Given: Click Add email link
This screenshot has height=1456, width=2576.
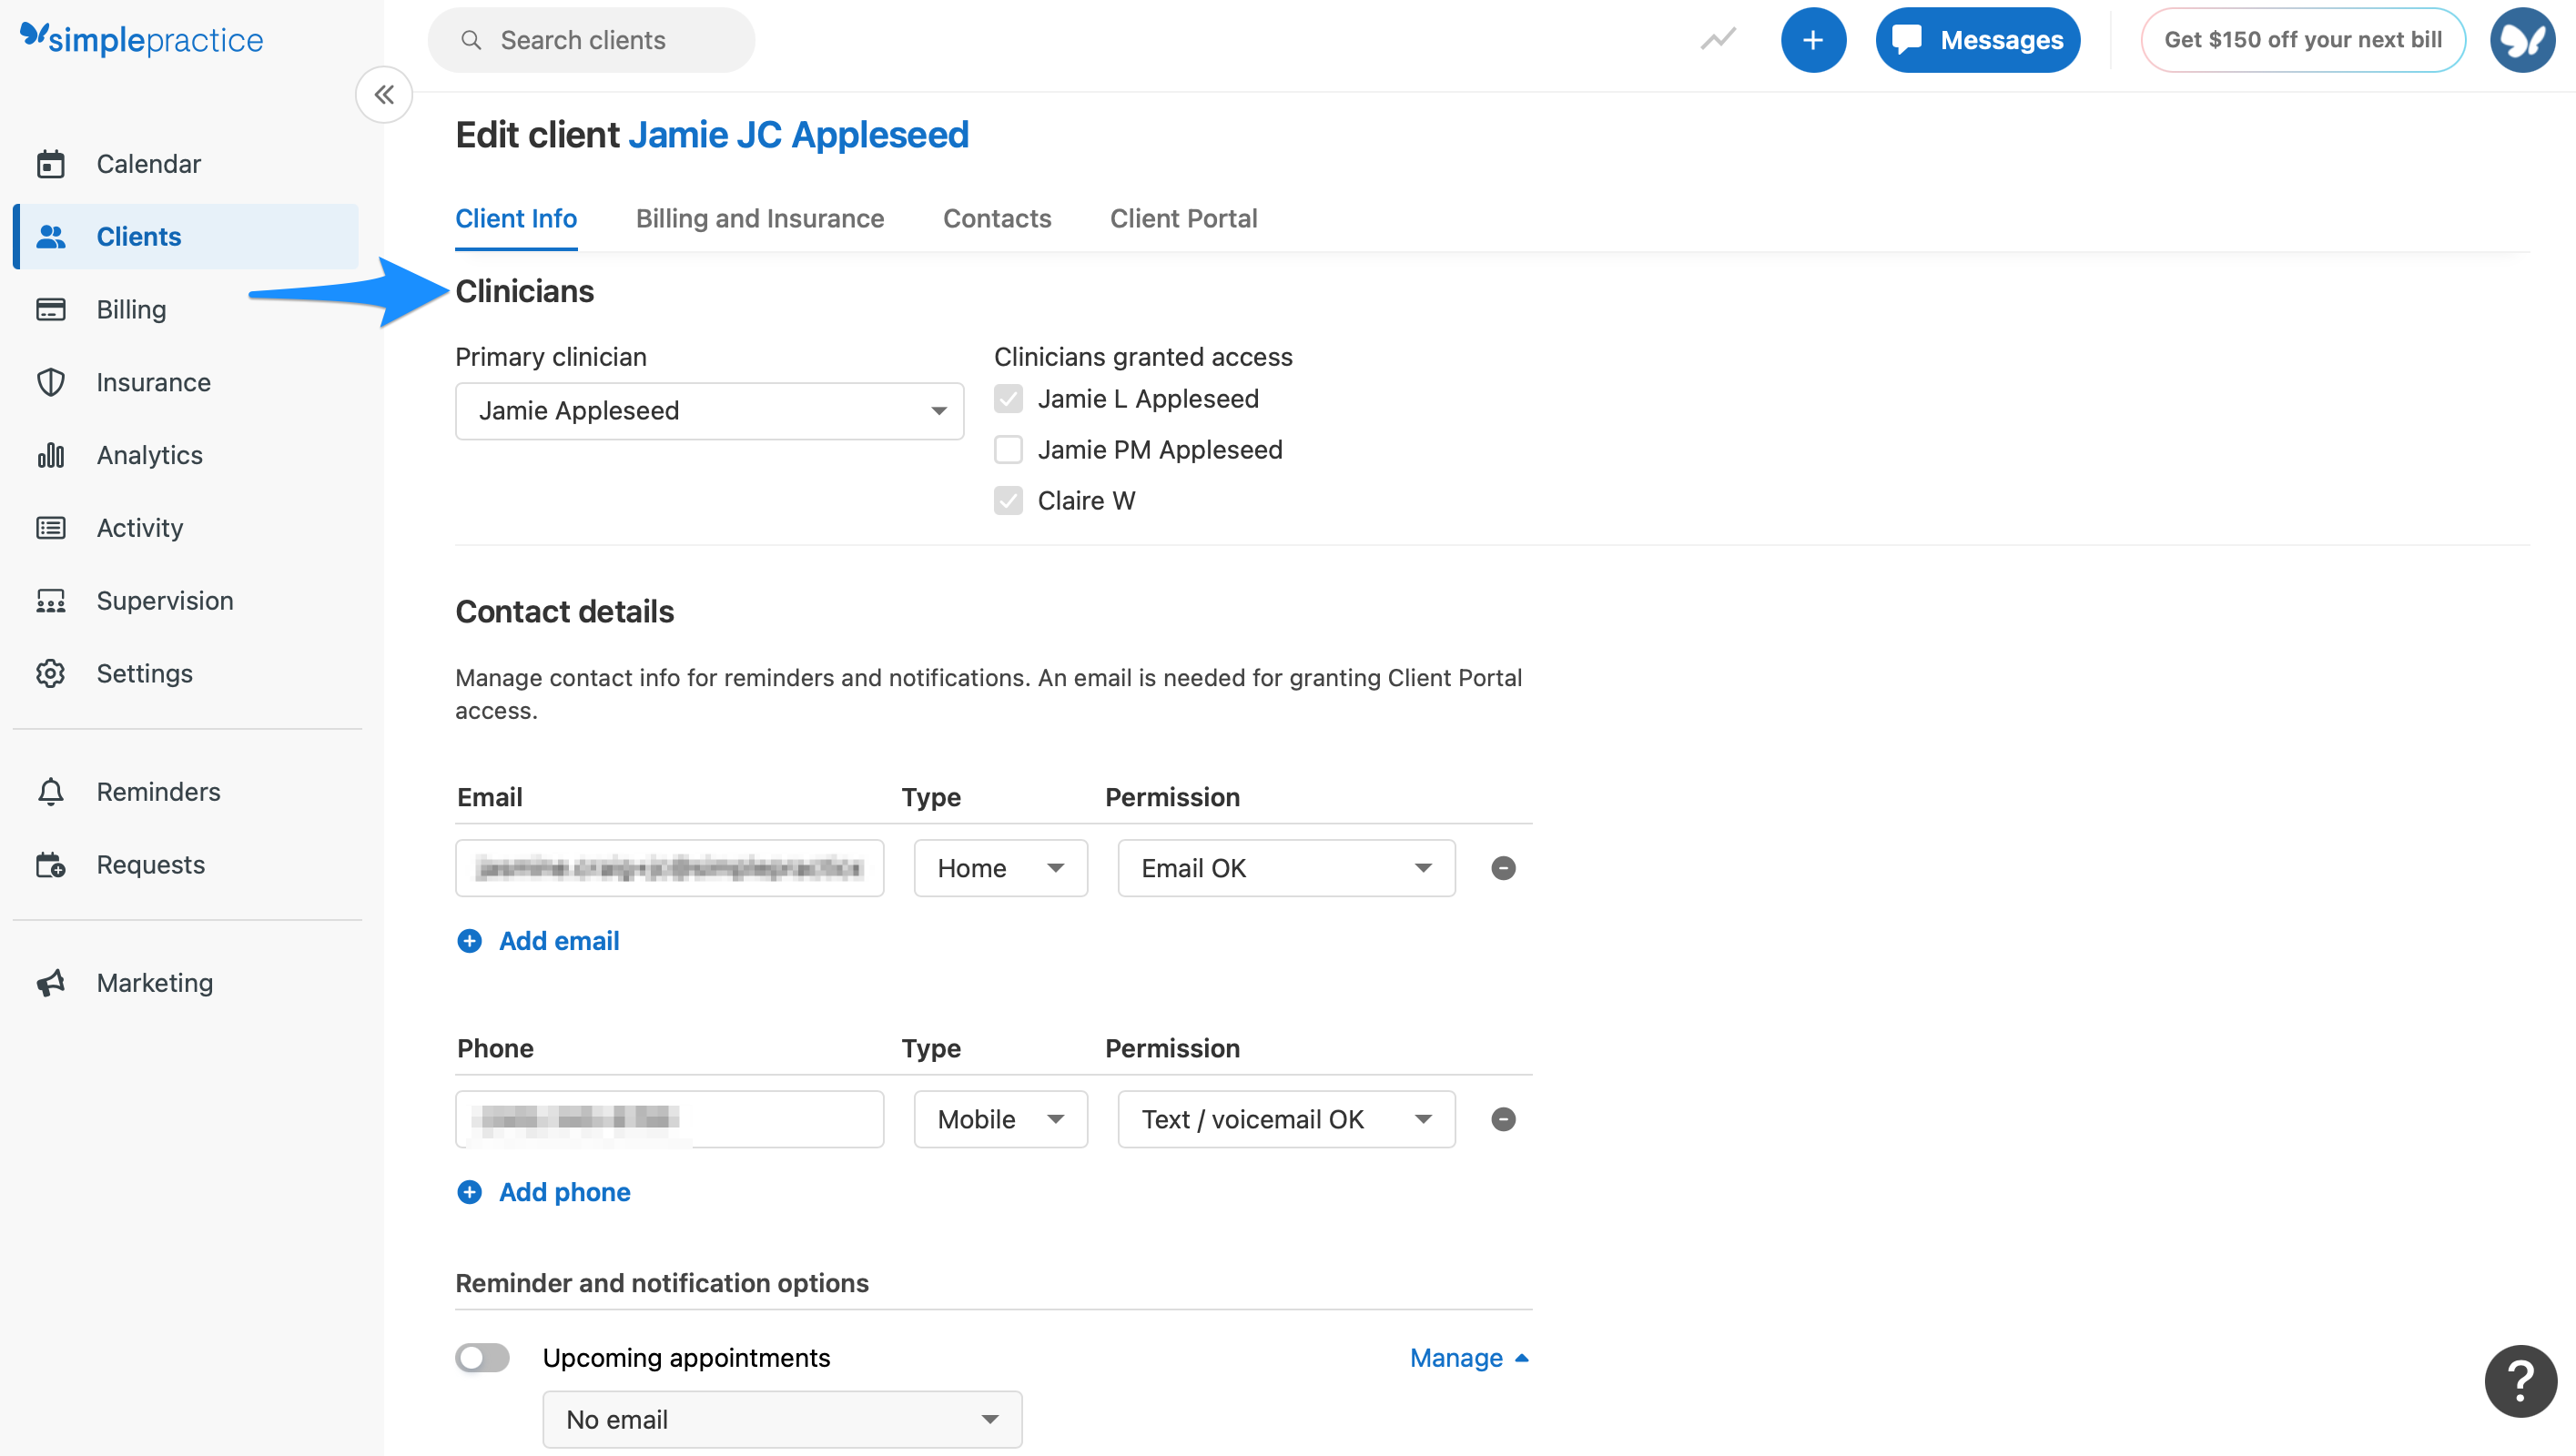Looking at the screenshot, I should pos(558,940).
